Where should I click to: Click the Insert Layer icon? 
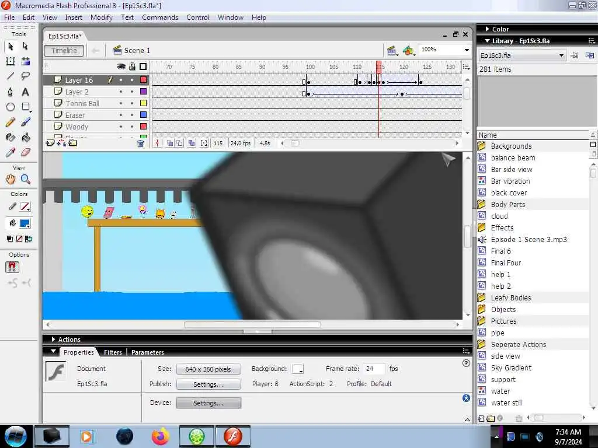(x=50, y=143)
